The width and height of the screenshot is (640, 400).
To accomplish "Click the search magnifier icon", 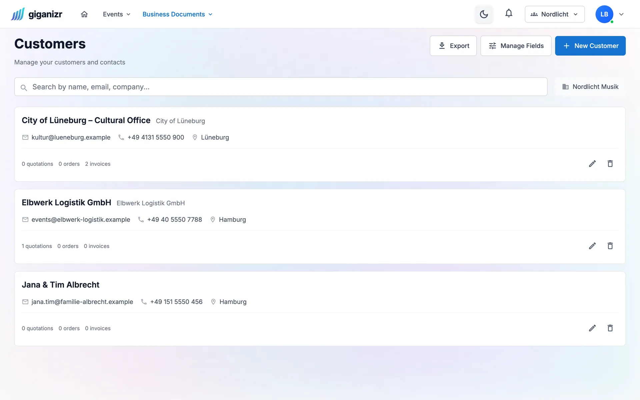I will tap(24, 87).
